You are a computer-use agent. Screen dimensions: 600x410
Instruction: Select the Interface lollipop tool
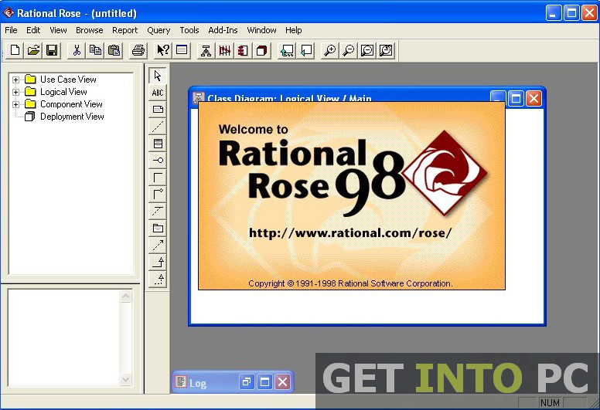[x=158, y=161]
